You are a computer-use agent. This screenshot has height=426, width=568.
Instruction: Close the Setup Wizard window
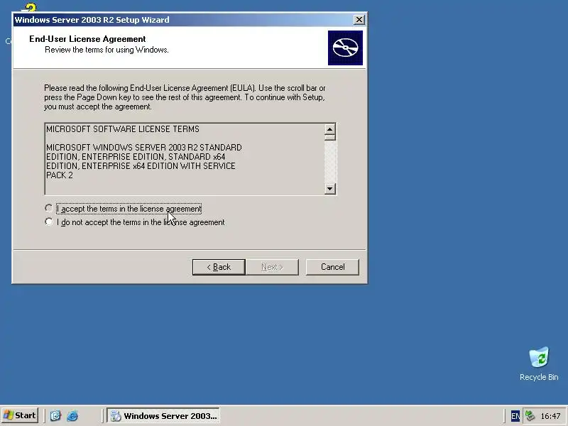359,20
